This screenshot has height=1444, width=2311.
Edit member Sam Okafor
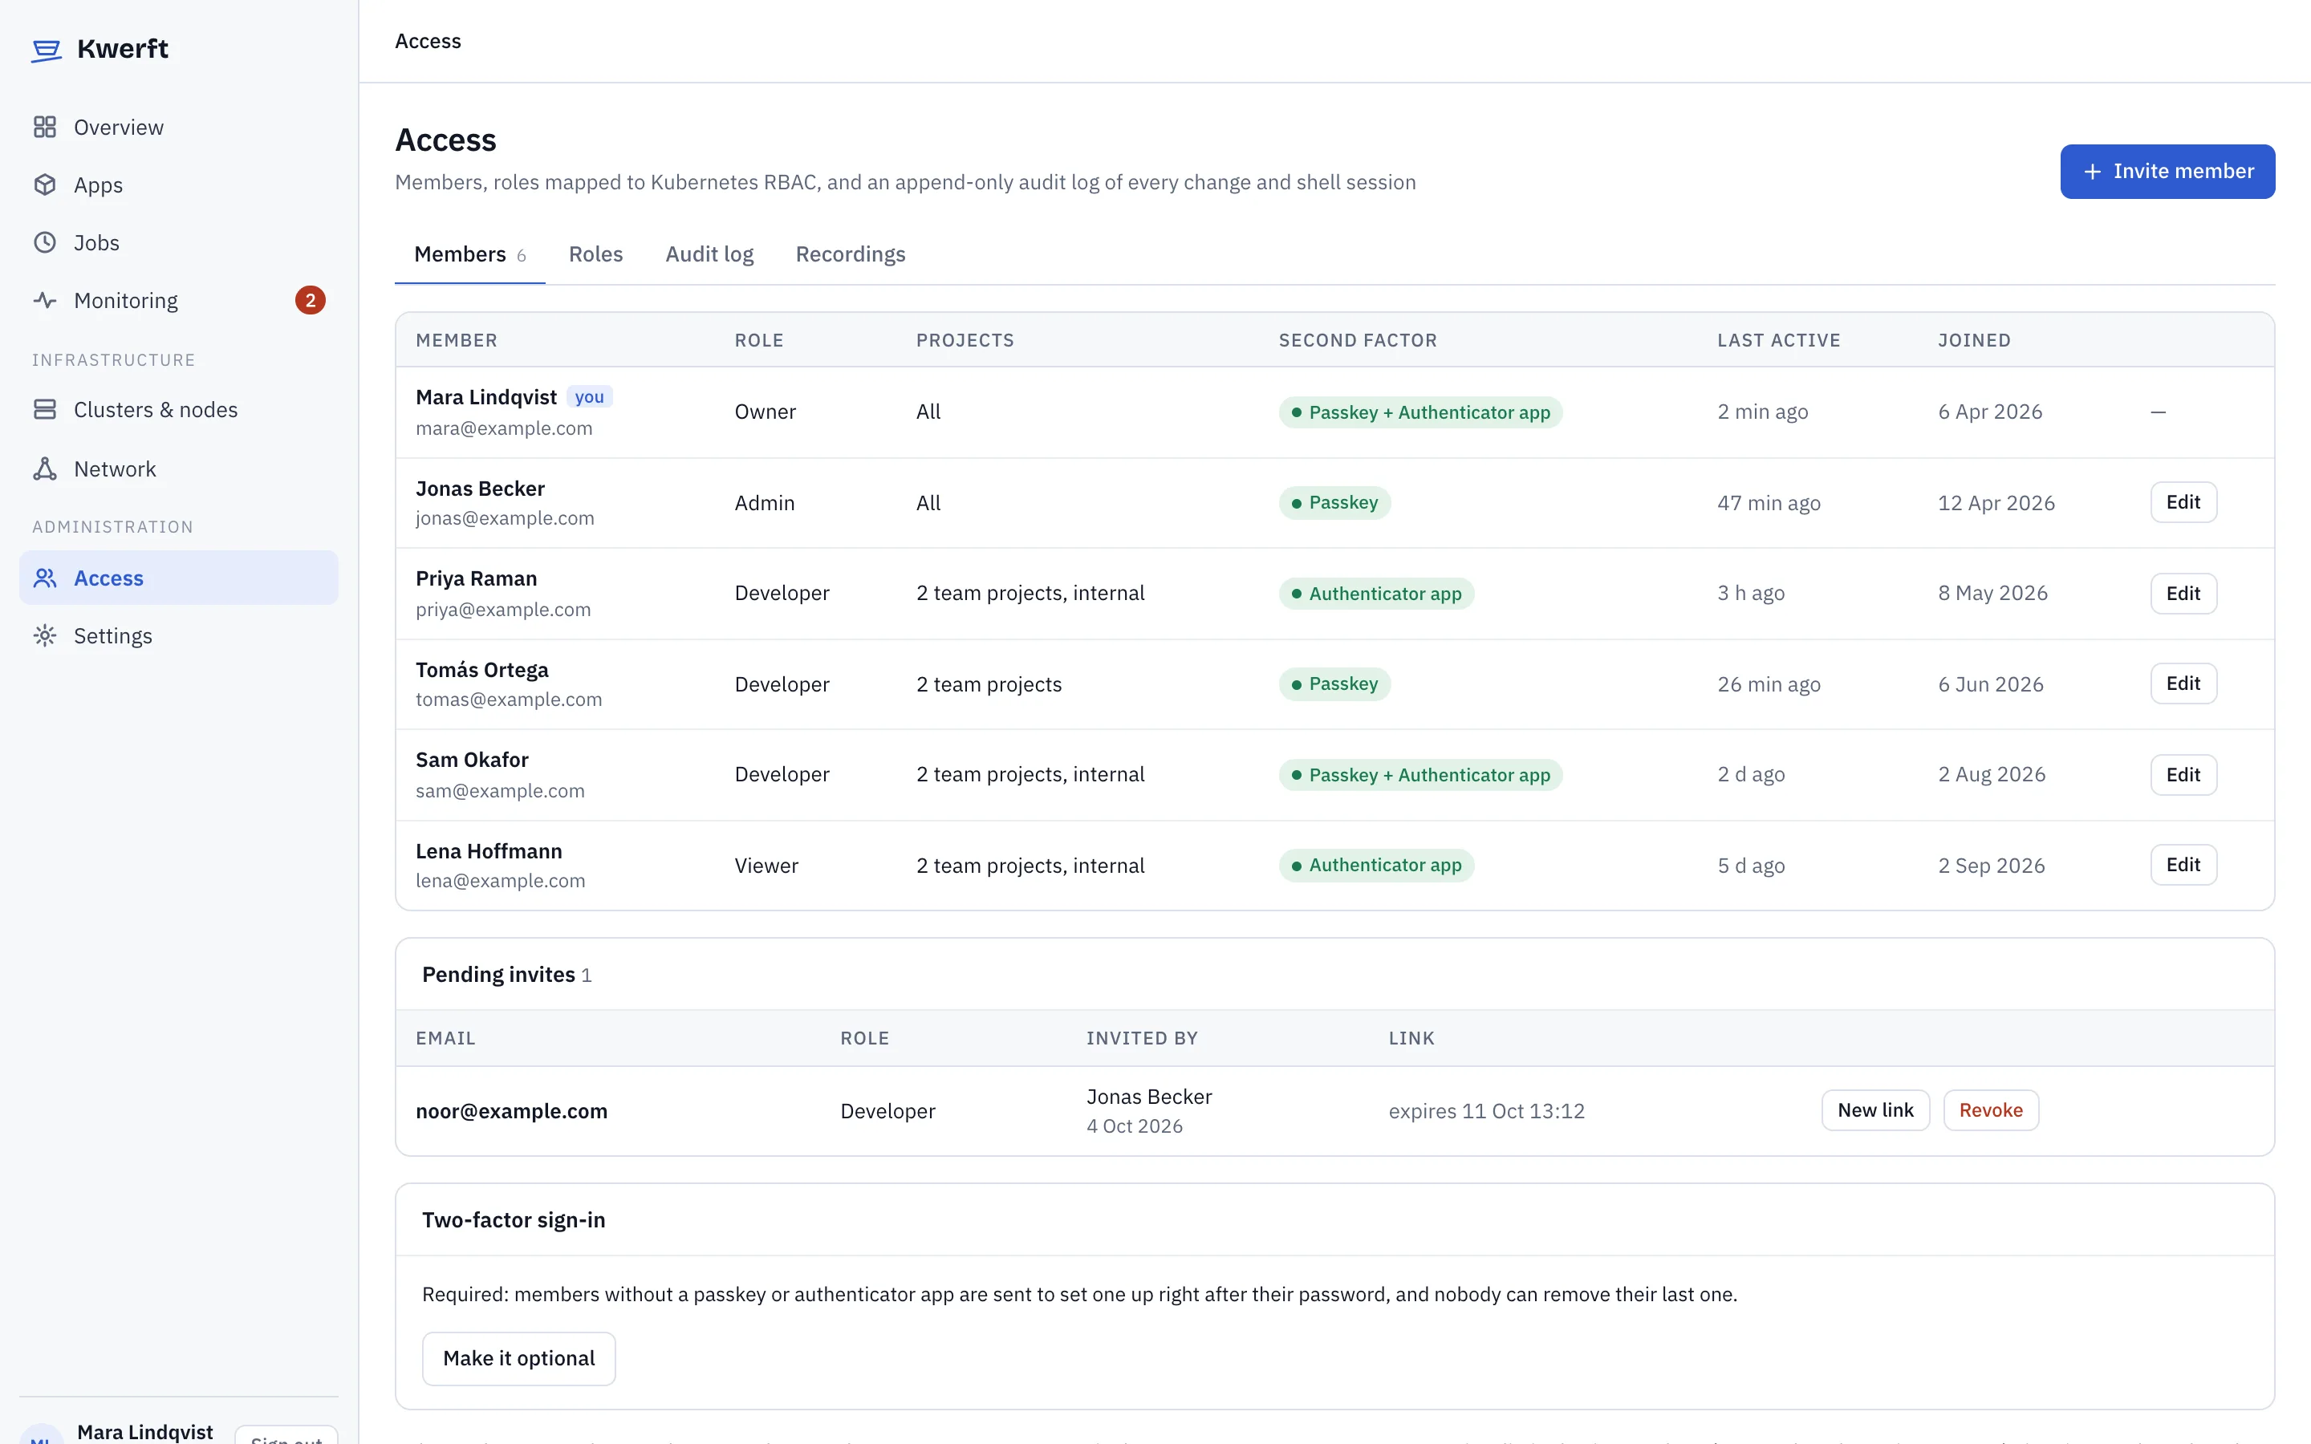[2183, 774]
